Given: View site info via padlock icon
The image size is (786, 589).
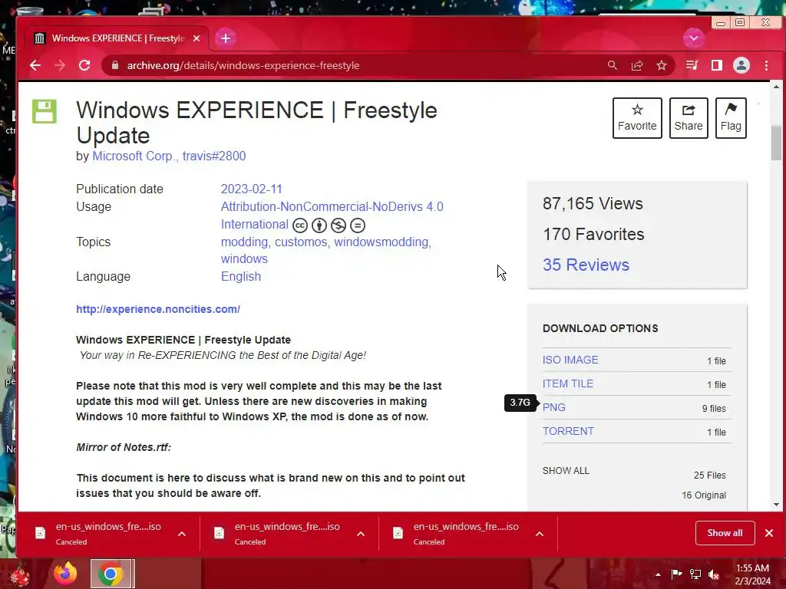Looking at the screenshot, I should [115, 66].
